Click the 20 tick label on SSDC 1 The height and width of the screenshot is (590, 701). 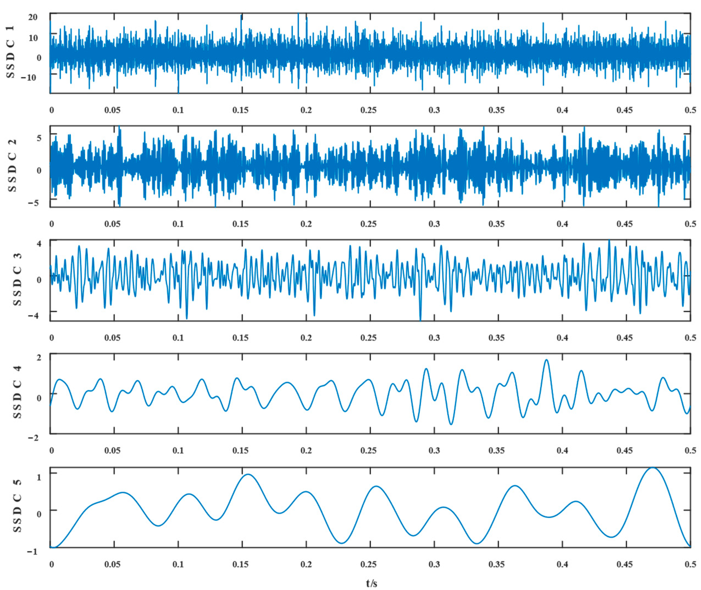pyautogui.click(x=33, y=17)
